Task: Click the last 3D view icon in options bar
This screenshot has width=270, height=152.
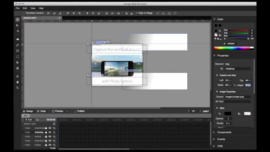Action: [x=175, y=13]
